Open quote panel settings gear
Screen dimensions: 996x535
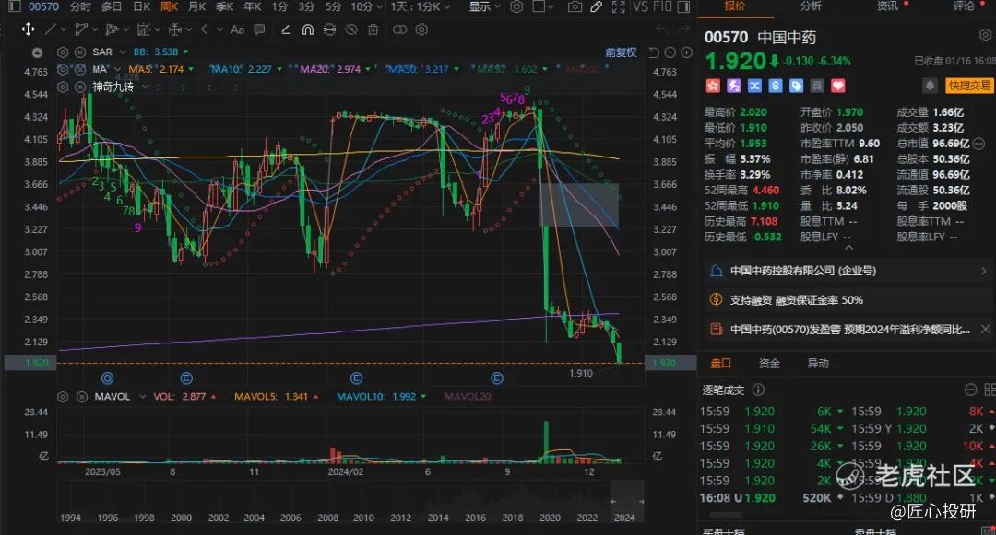coord(986,35)
